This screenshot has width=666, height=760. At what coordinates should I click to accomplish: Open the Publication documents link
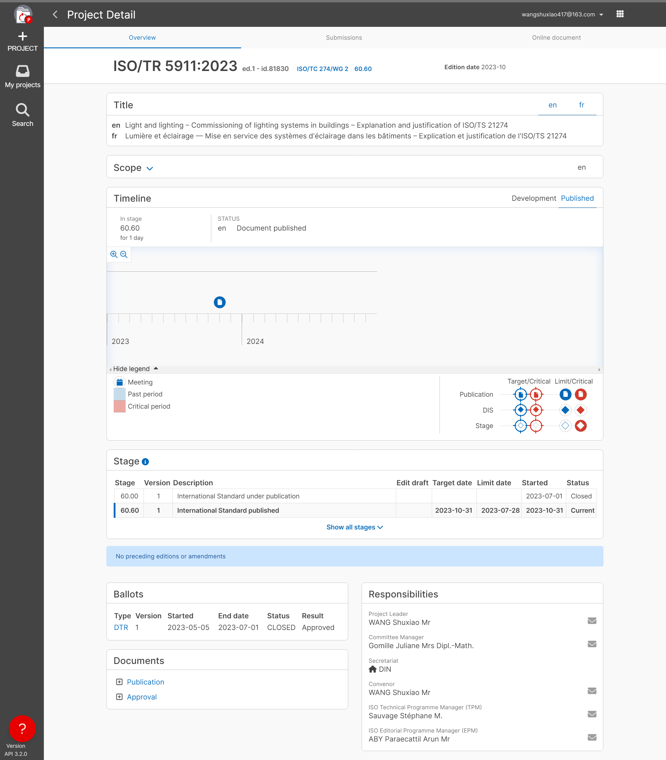[x=145, y=682]
